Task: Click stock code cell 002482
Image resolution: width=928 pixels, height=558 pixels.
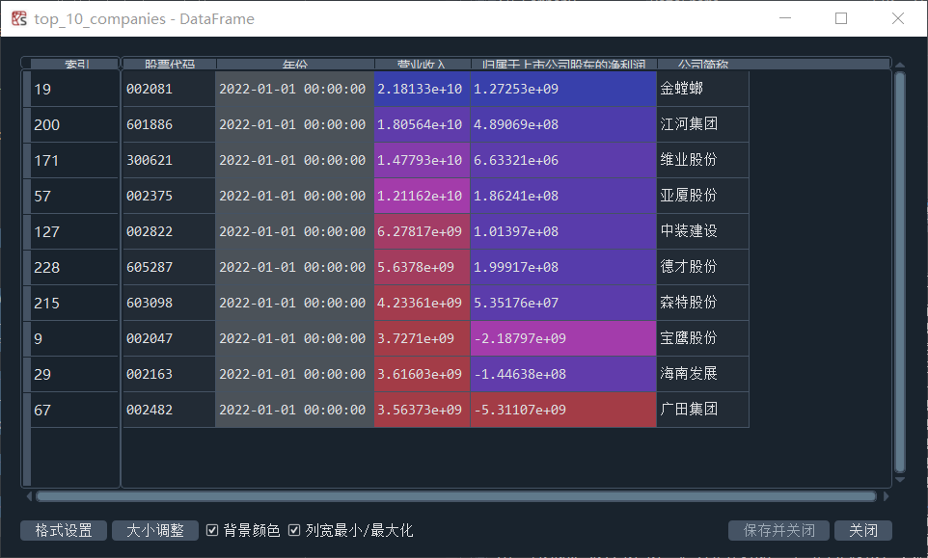Action: tap(169, 410)
